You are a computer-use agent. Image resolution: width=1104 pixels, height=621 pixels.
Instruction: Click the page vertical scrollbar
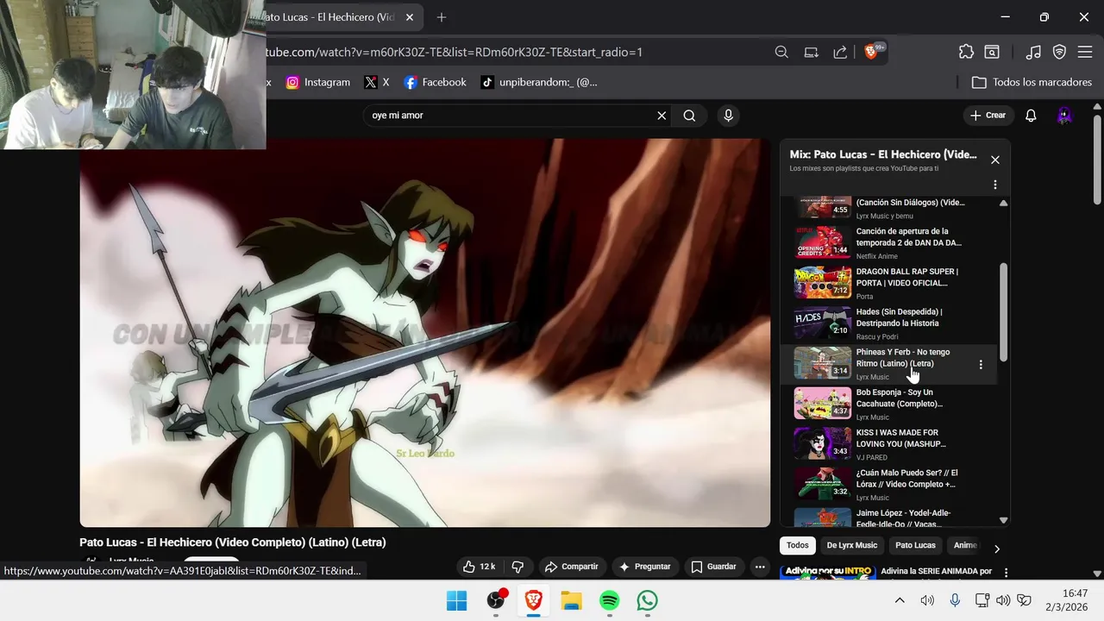[x=1097, y=159]
